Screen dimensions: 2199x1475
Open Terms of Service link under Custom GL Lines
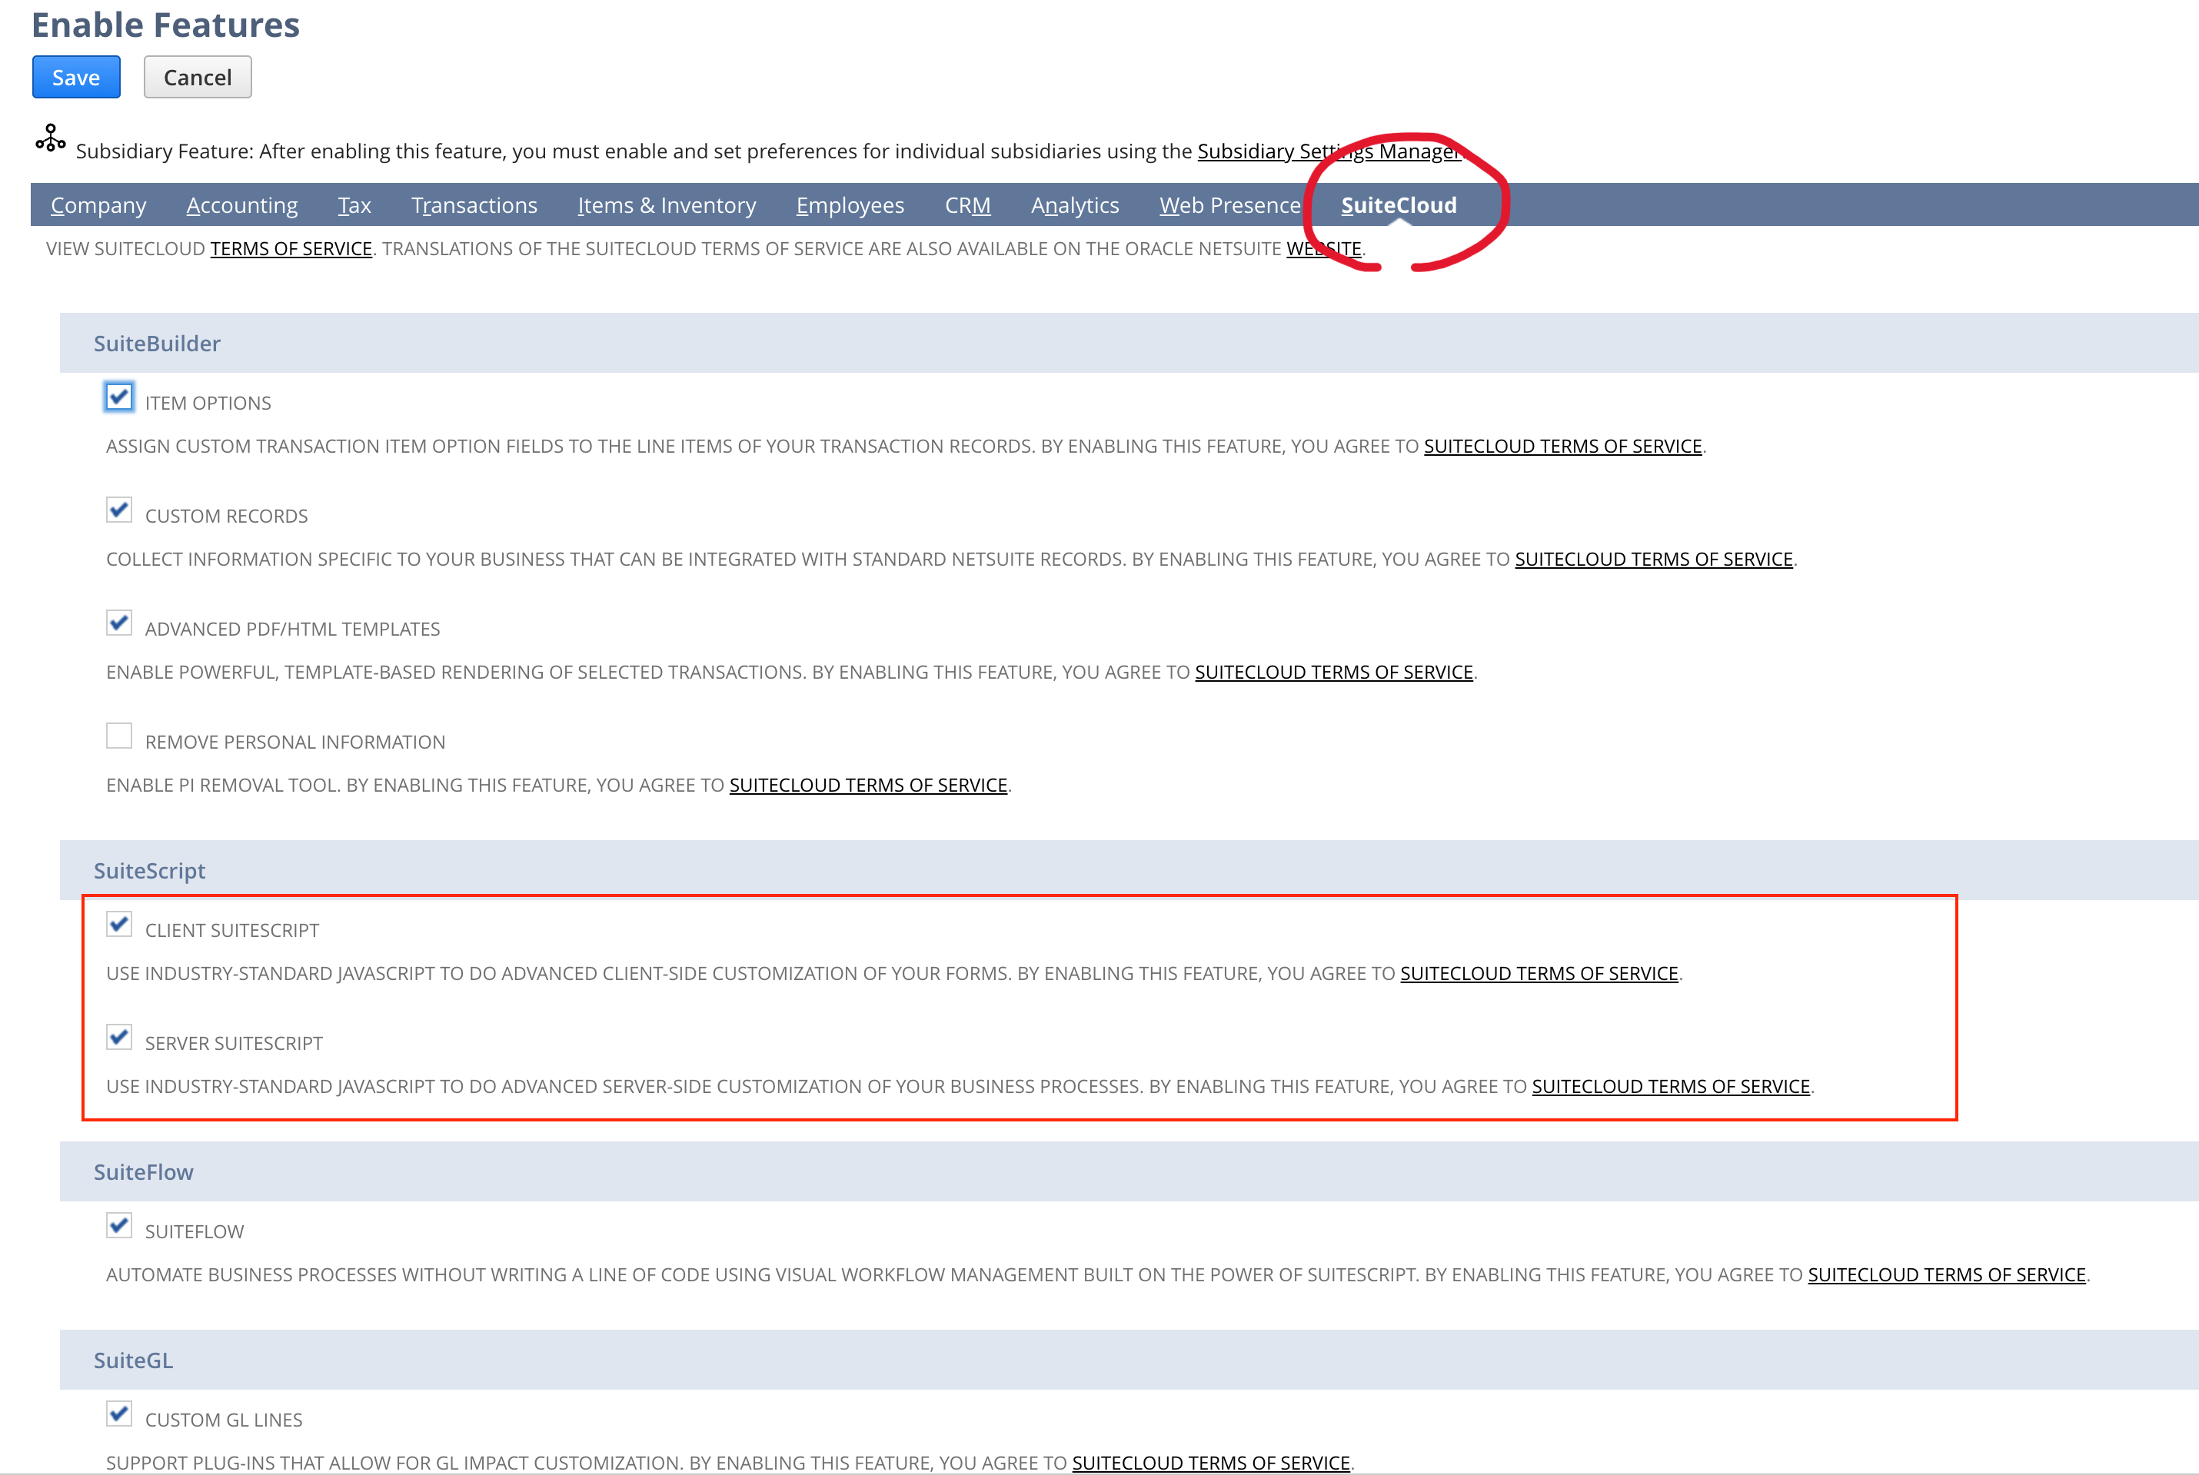tap(1211, 1463)
